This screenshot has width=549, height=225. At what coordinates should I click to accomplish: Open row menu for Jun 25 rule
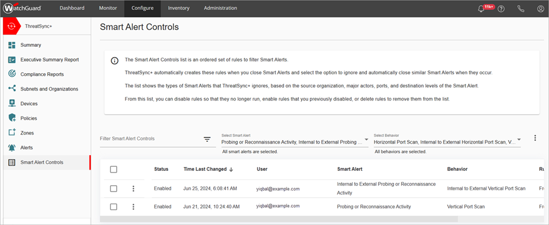[133, 189]
